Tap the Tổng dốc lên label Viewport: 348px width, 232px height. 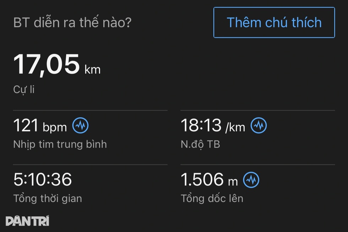(212, 198)
